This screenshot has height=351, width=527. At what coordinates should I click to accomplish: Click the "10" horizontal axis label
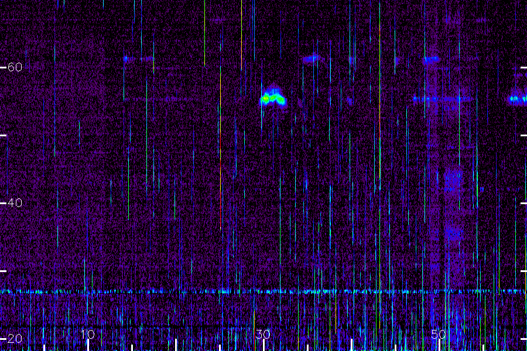[88, 334]
